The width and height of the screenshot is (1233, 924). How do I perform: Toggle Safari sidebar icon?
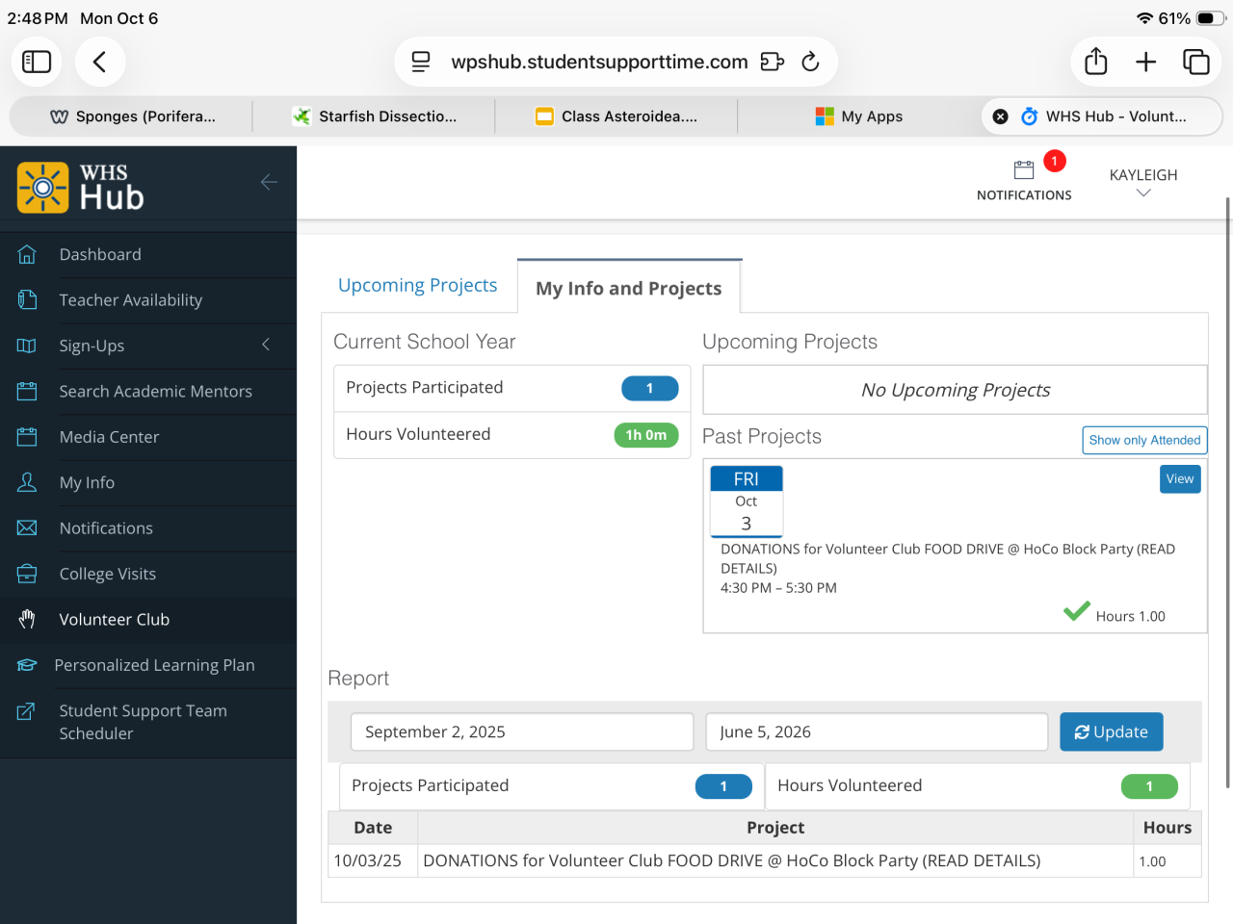pyautogui.click(x=37, y=62)
